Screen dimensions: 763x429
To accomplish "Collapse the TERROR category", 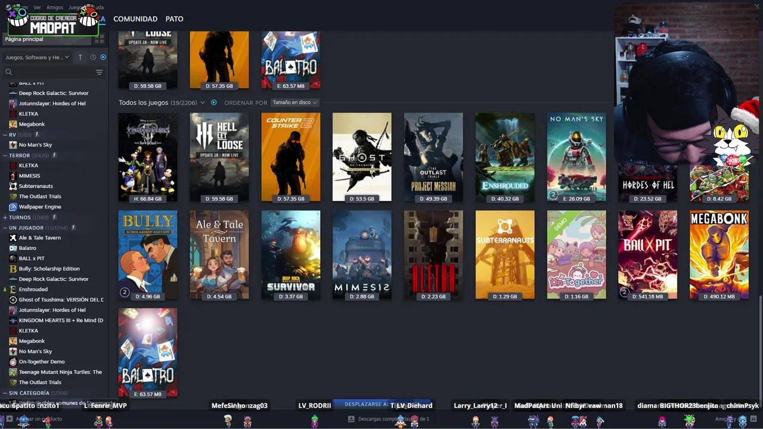I will pyautogui.click(x=5, y=156).
